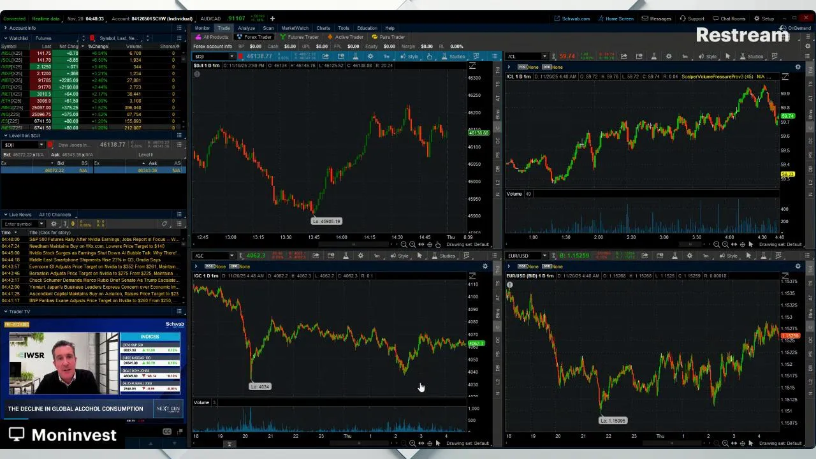
Task: Zoom out on the /GC chart
Action: click(x=404, y=443)
